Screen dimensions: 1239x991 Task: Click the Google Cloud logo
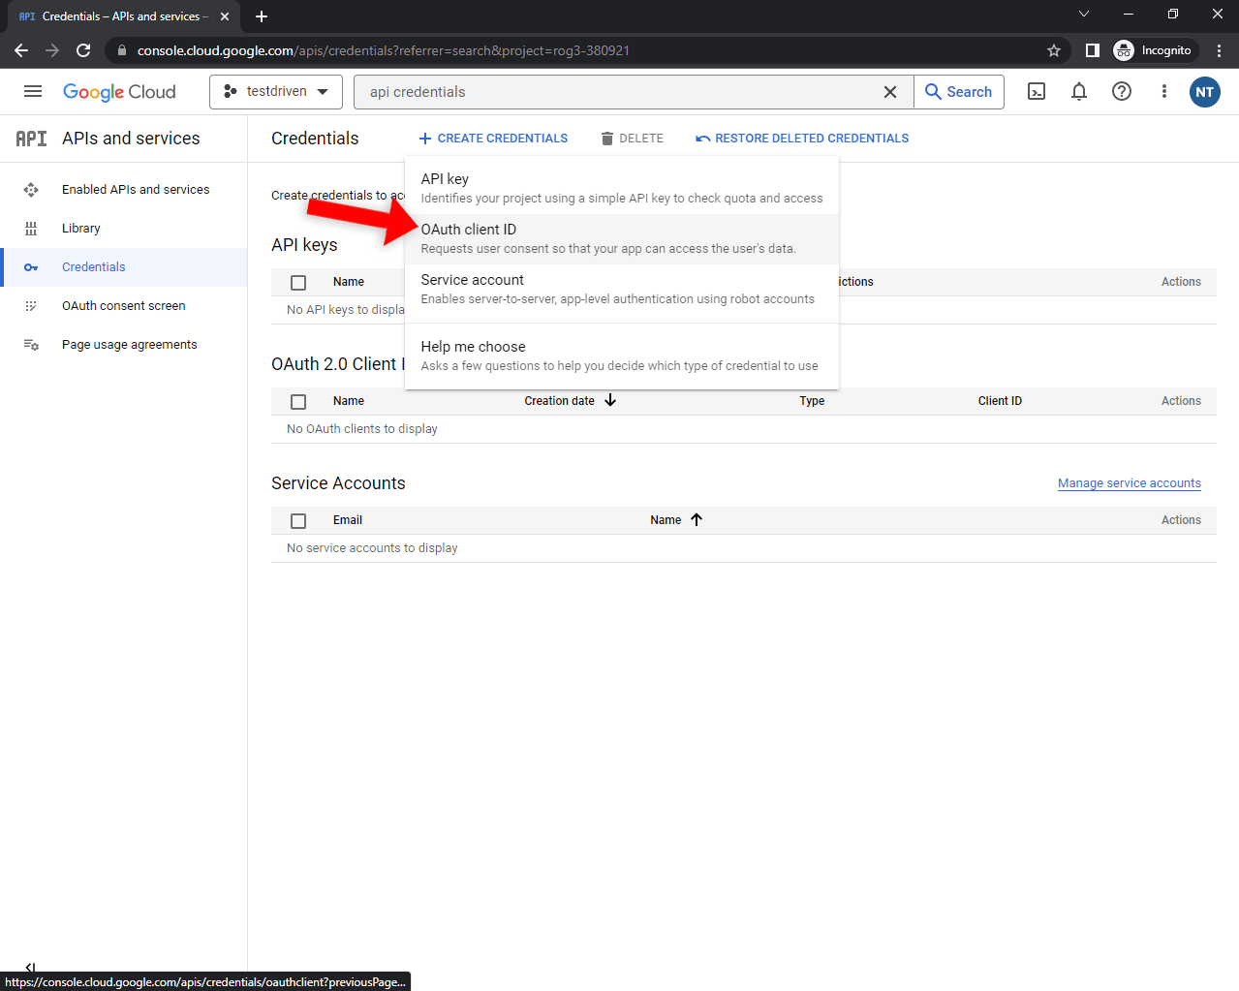[x=119, y=92]
